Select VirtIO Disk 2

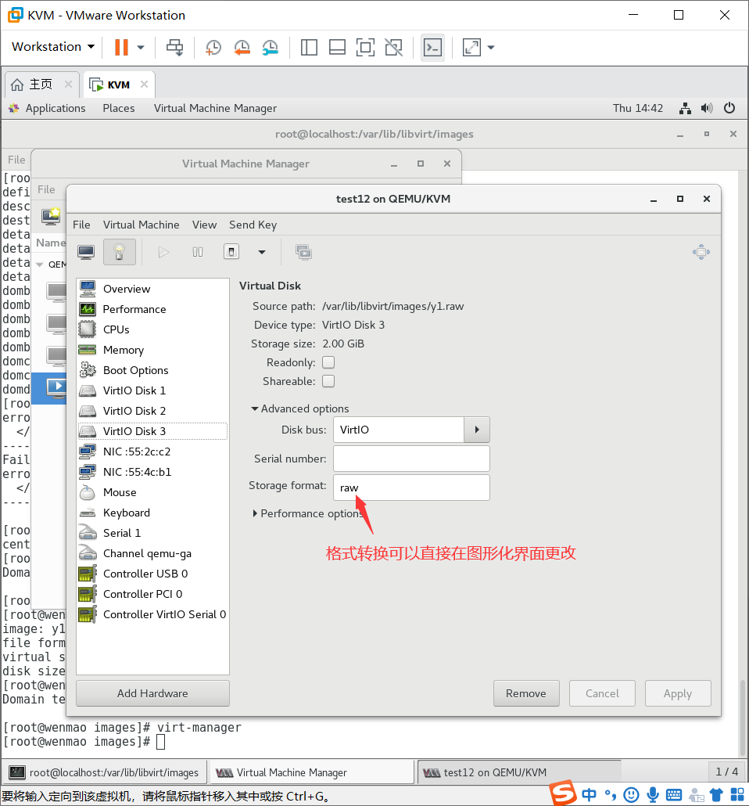152,411
